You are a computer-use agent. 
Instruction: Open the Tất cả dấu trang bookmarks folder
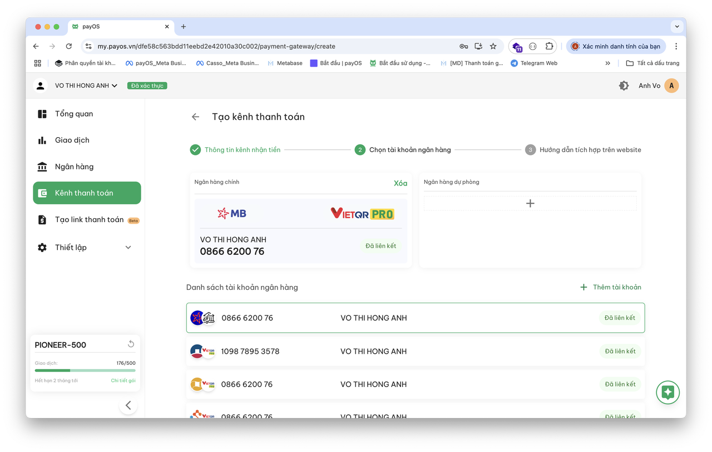tap(652, 63)
